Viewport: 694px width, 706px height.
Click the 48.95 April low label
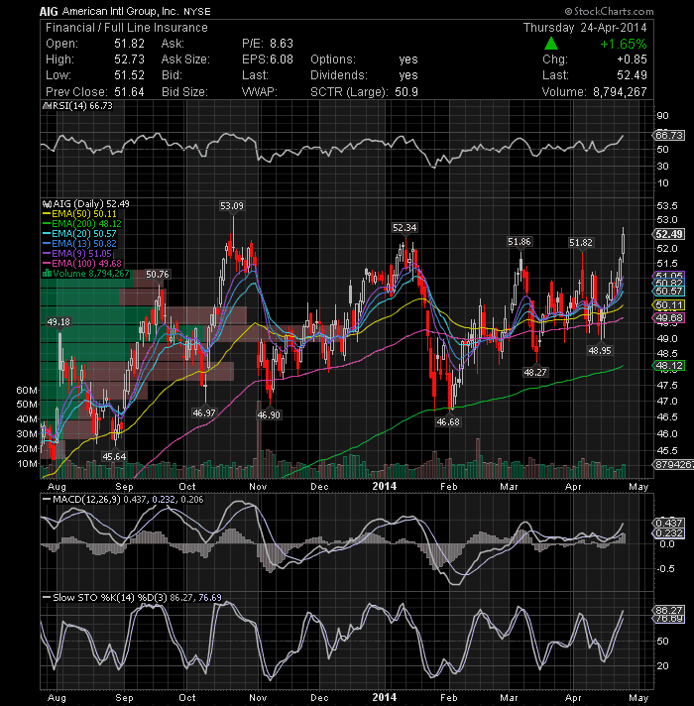click(x=600, y=350)
